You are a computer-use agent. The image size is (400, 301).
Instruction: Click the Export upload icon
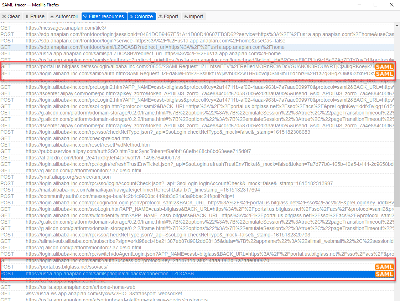pos(160,16)
